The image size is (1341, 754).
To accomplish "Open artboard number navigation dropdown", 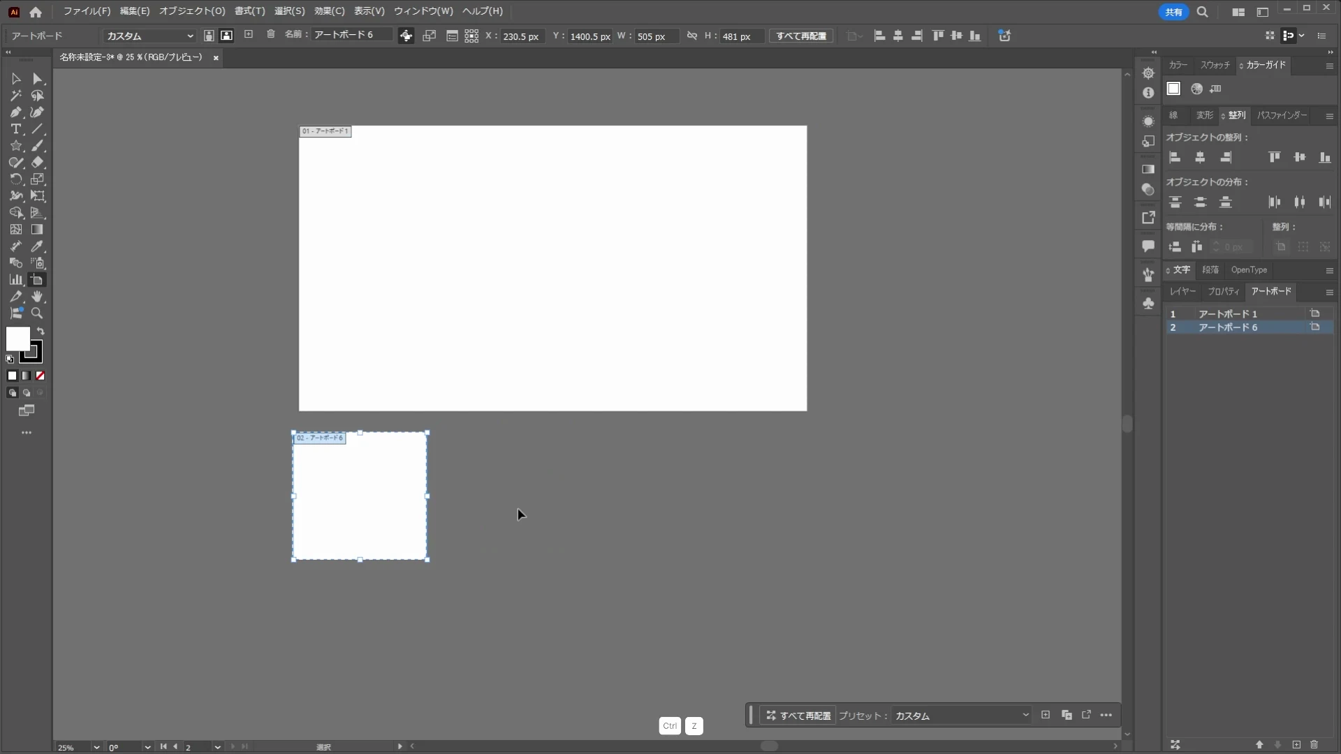I will 218,747.
